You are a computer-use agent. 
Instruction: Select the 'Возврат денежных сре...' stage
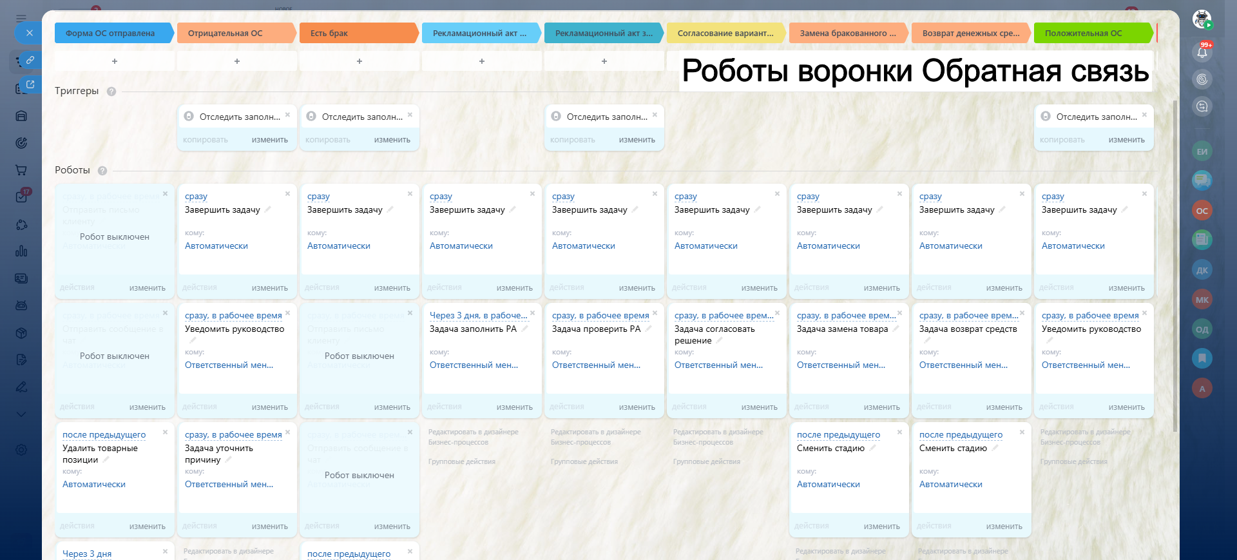click(x=972, y=33)
